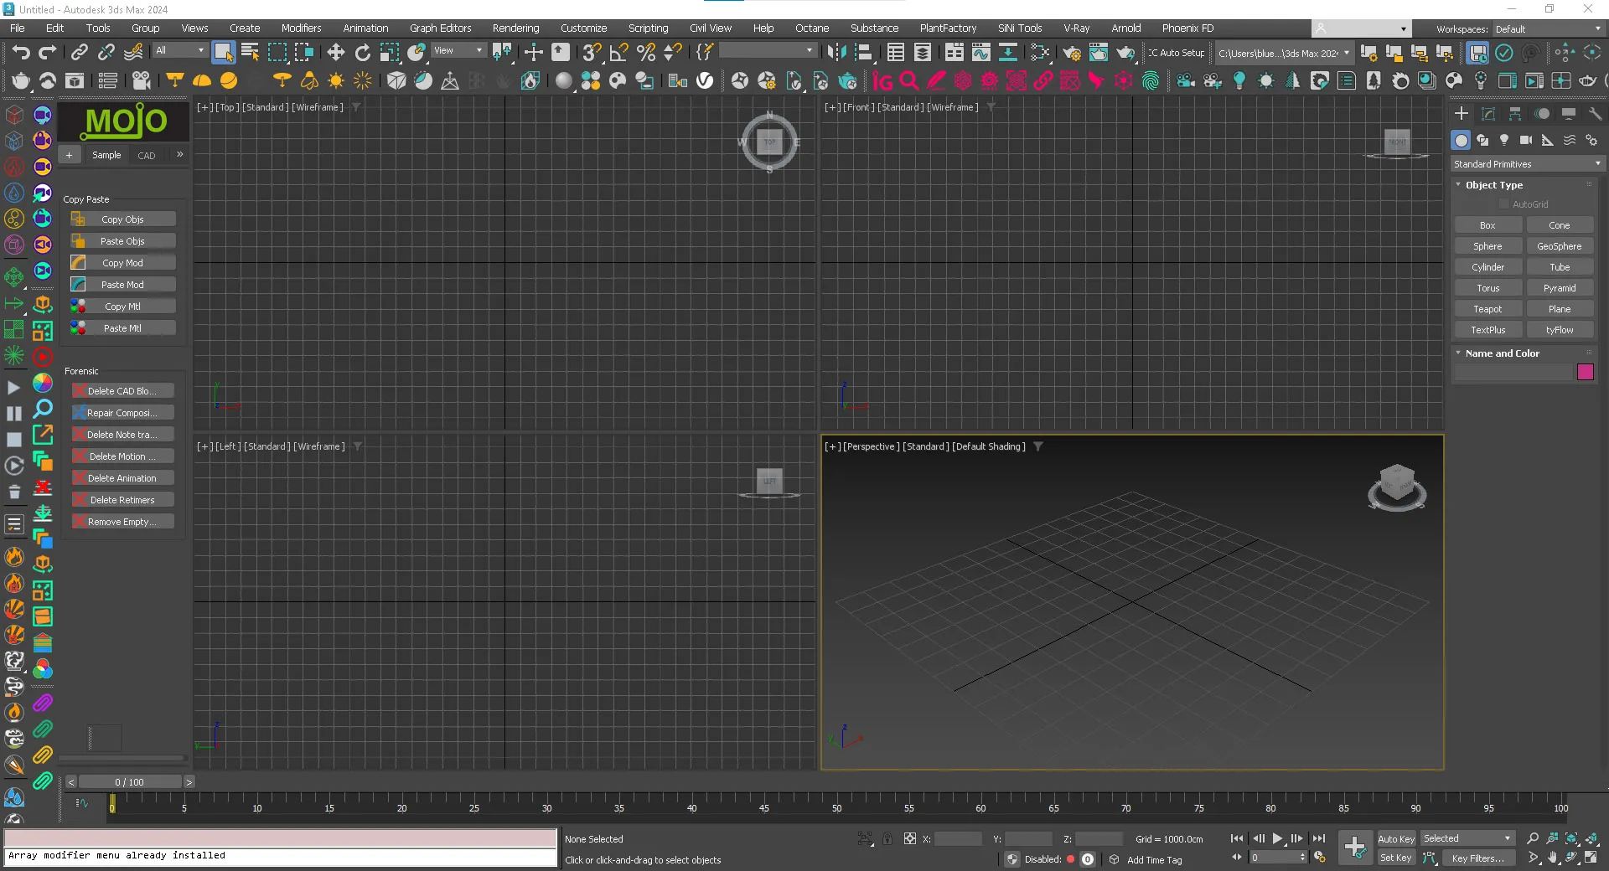
Task: Toggle the Auto Key button
Action: click(1396, 838)
